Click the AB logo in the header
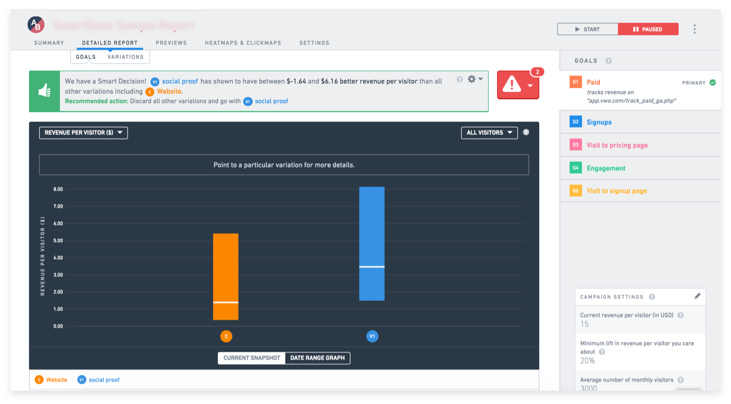731x404 pixels. click(x=35, y=24)
